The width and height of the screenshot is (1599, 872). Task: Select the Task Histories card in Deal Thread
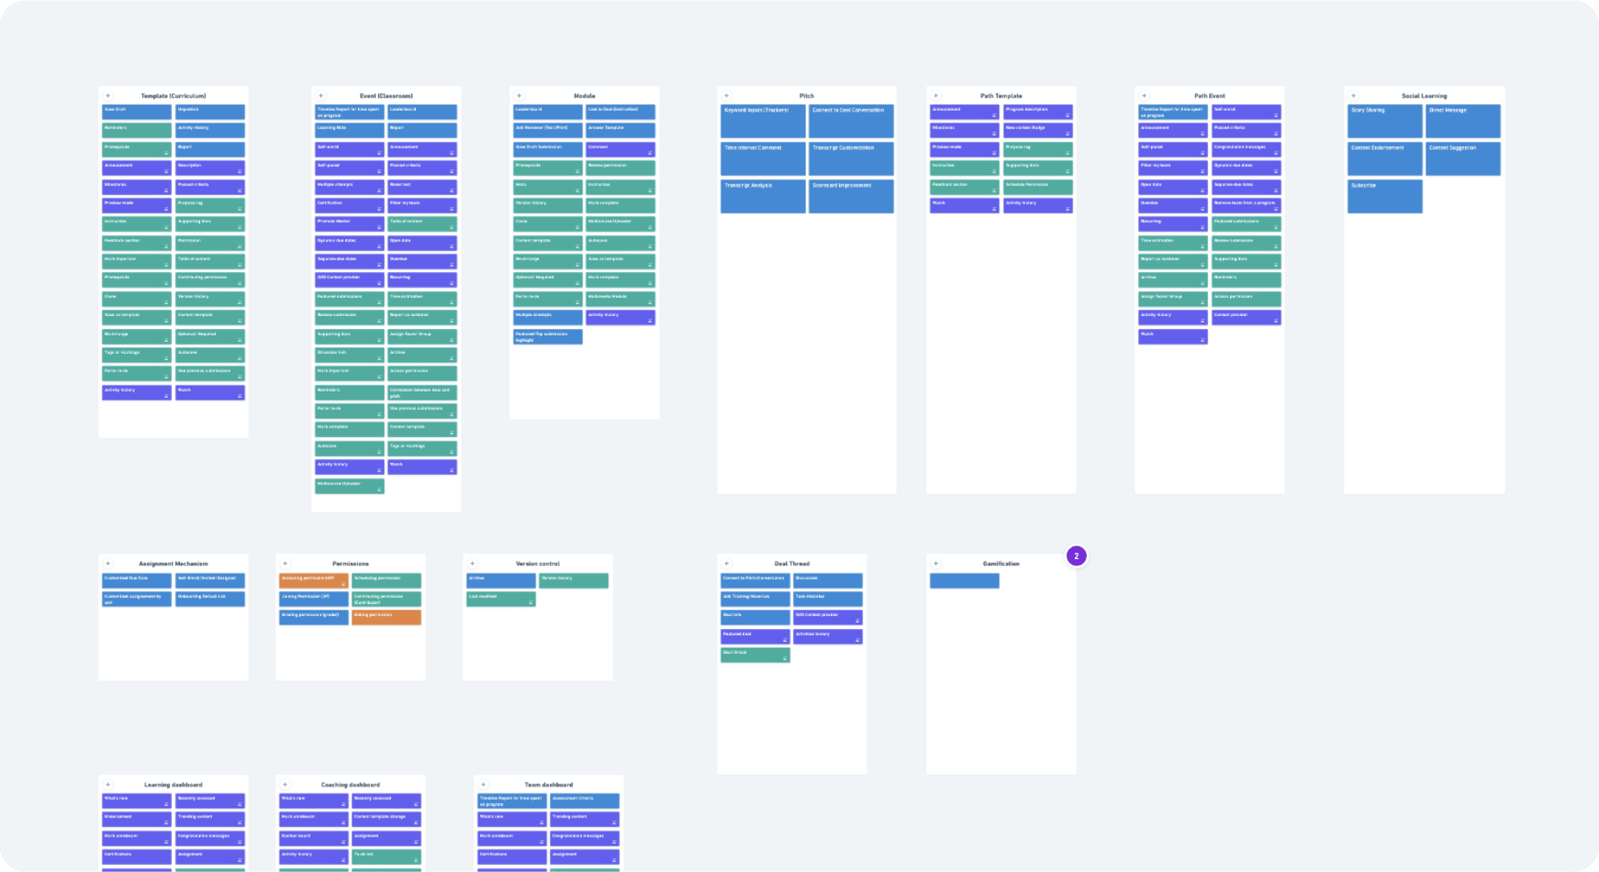point(828,599)
